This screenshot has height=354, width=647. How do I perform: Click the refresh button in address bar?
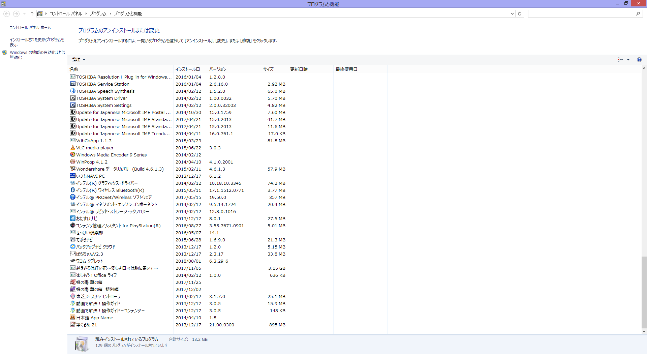click(520, 14)
